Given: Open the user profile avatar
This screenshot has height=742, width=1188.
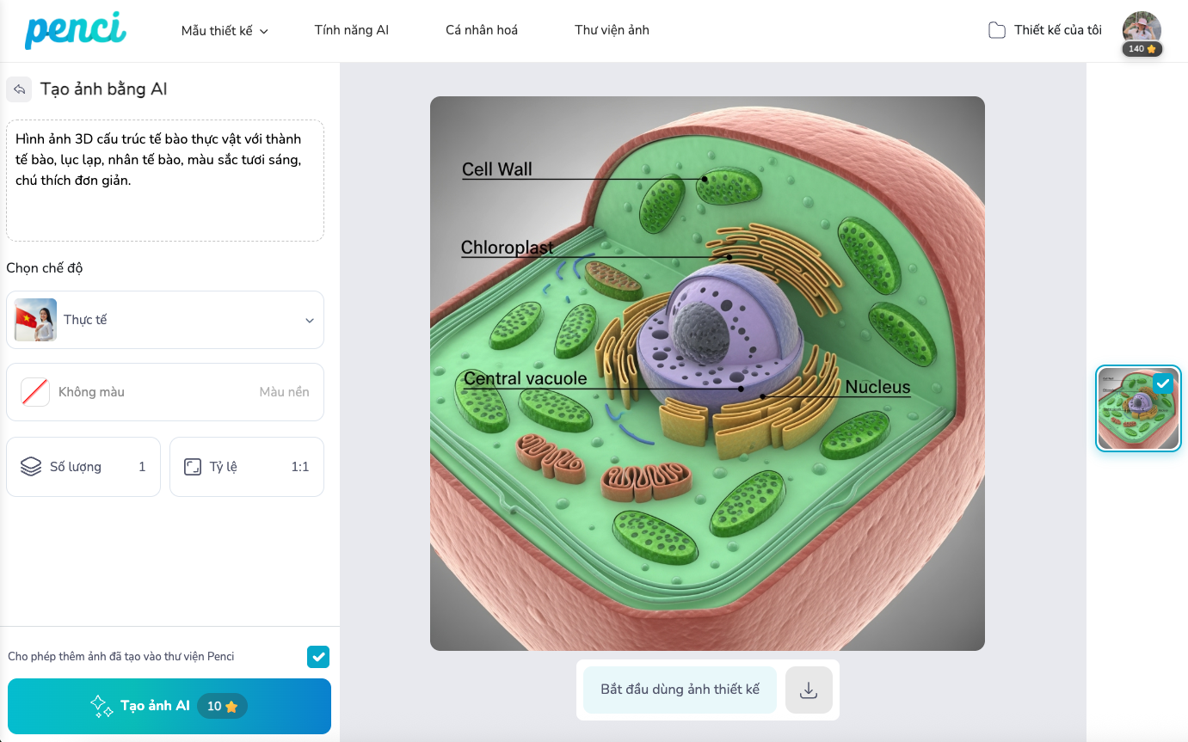Looking at the screenshot, I should coord(1142,28).
